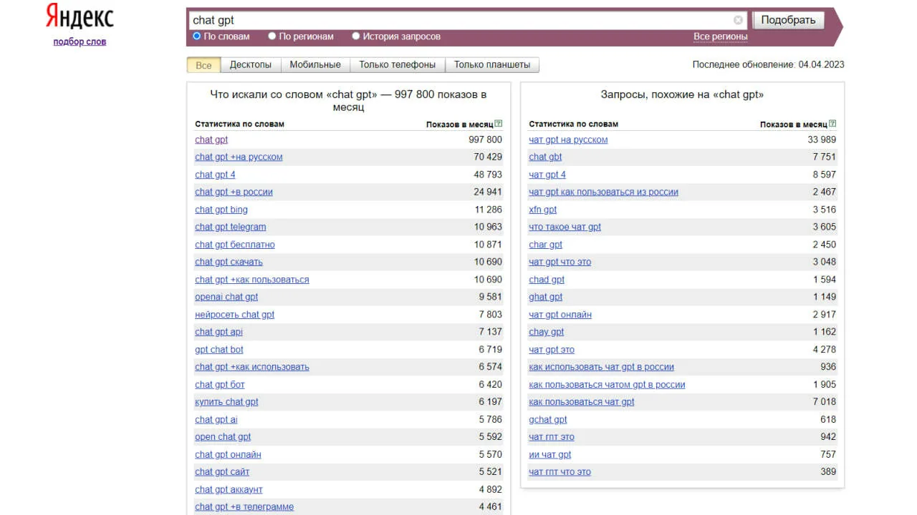Viewport: 917px width, 515px height.
Task: Open the 'open chat gpt' query
Action: coord(223,437)
